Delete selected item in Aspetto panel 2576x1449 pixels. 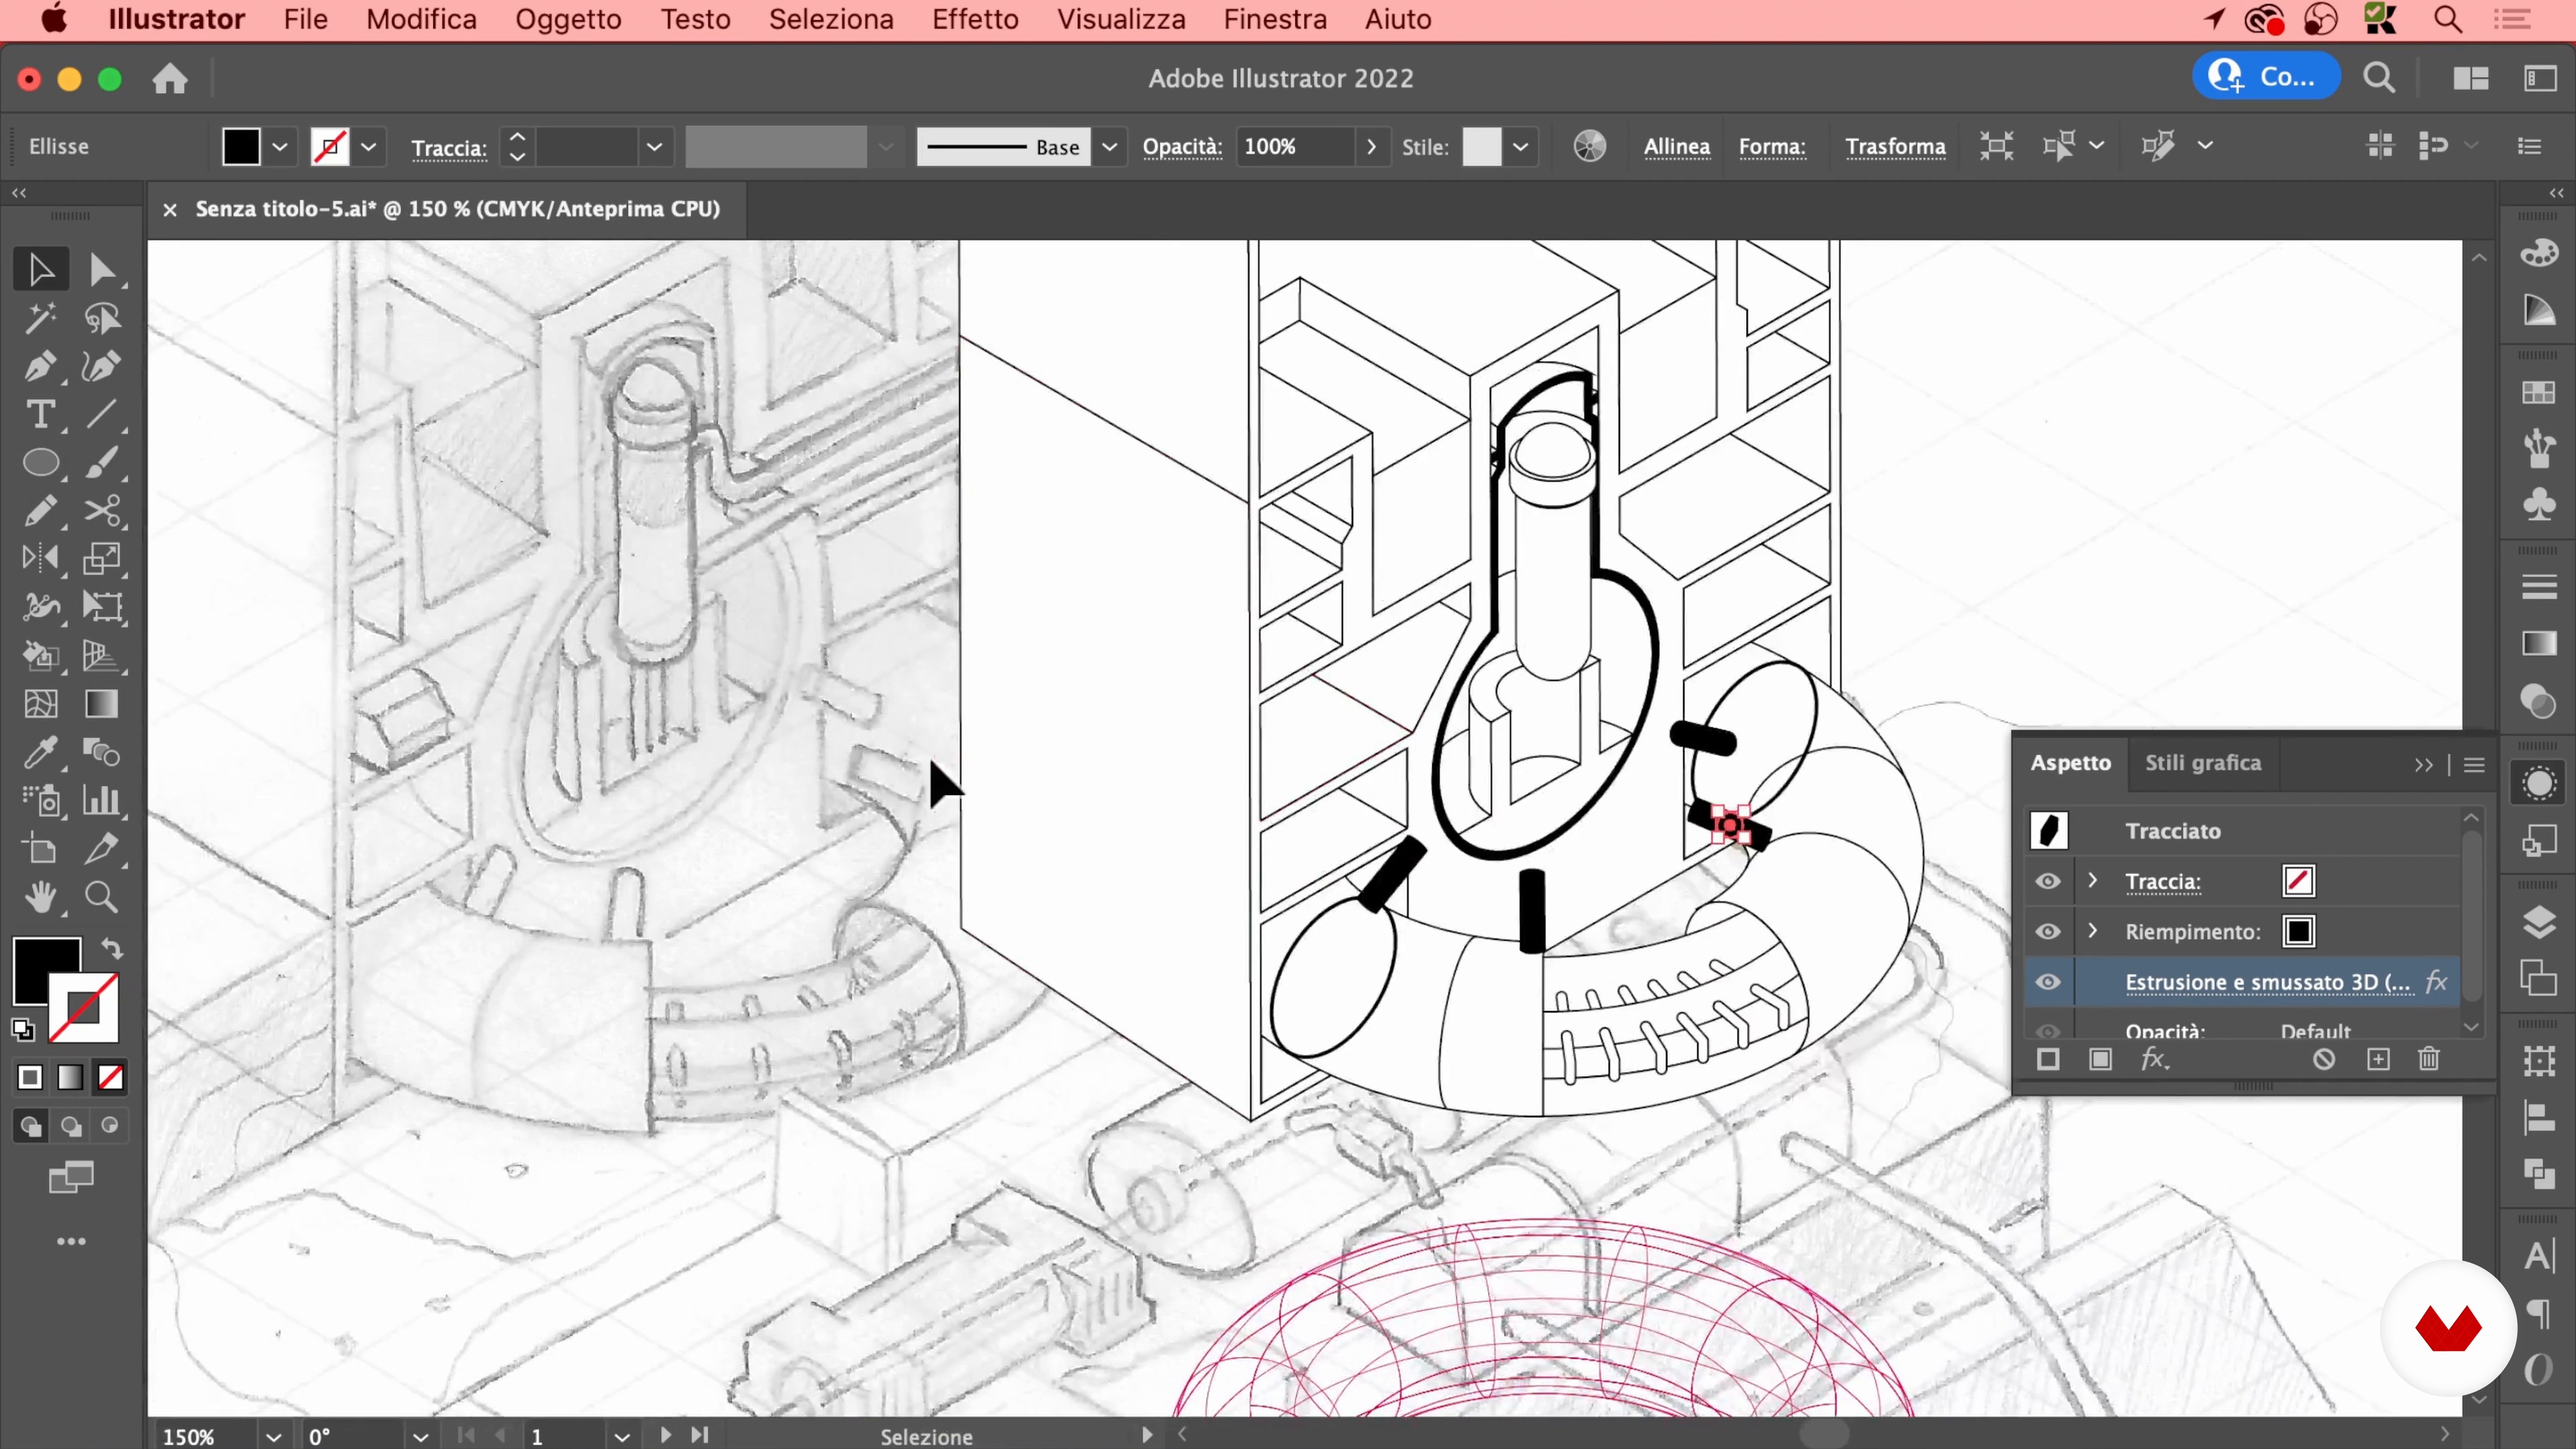(2429, 1059)
